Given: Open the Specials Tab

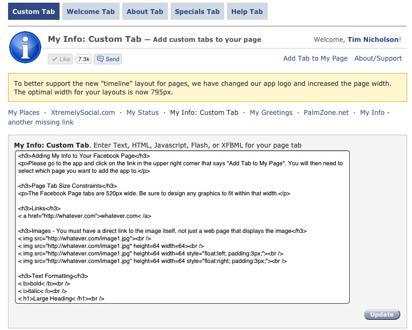Looking at the screenshot, I should 197,11.
